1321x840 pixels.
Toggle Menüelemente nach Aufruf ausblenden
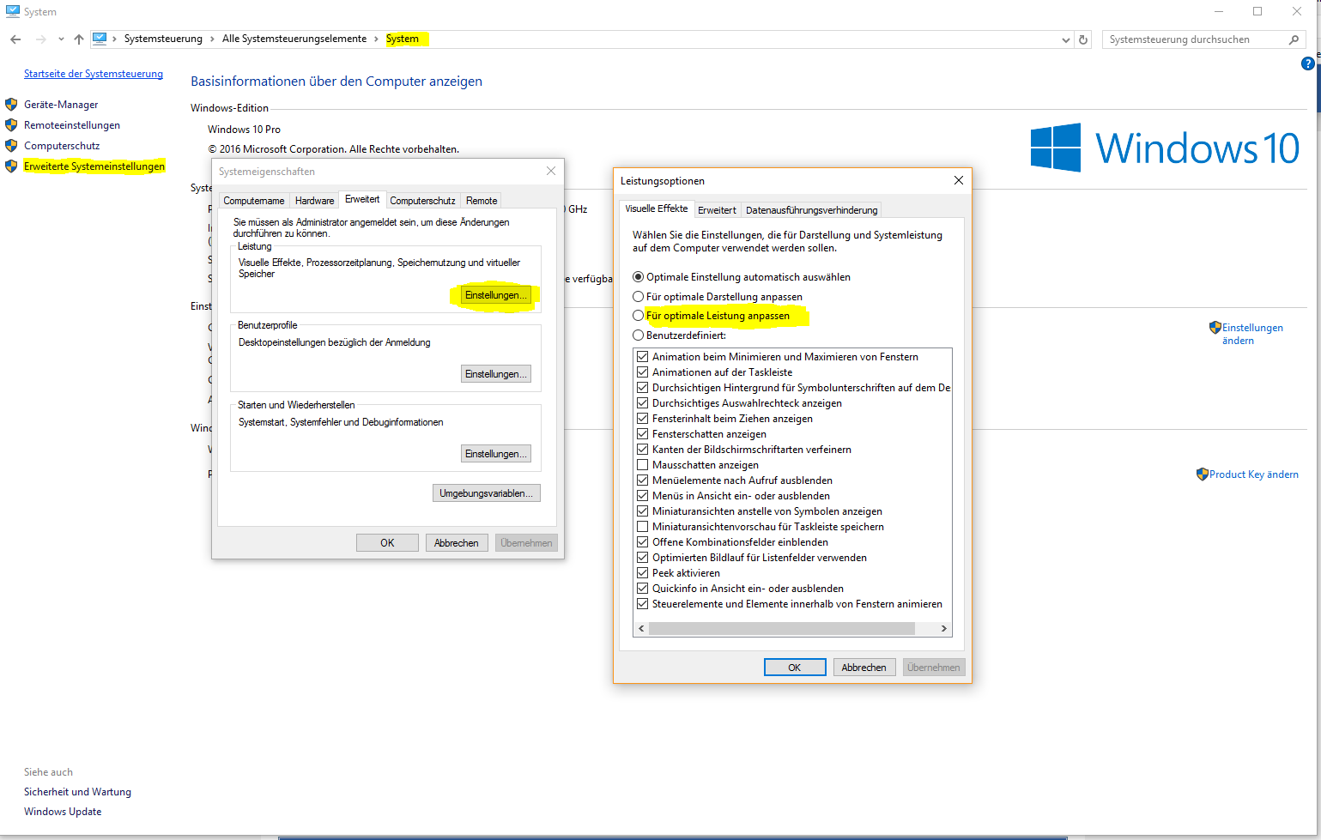[642, 480]
